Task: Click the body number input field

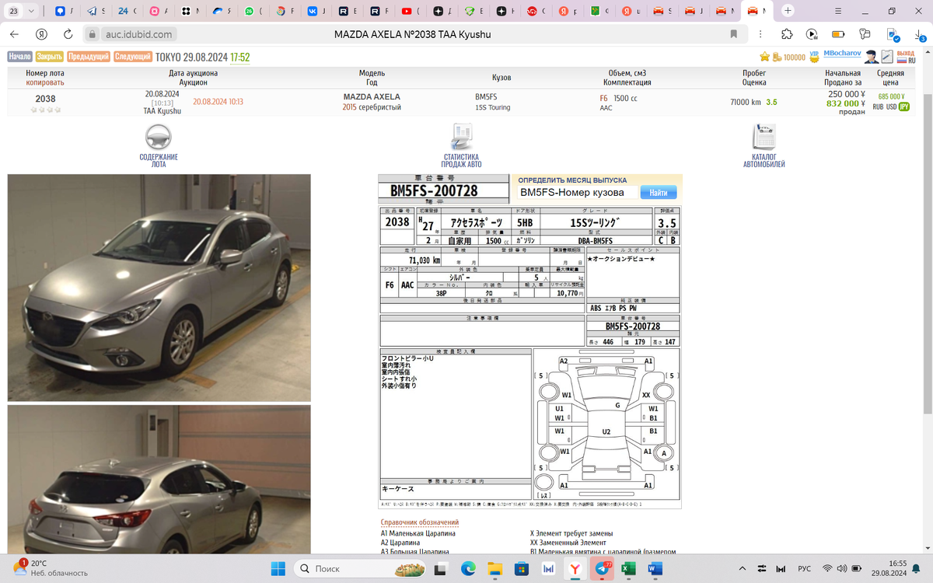Action: tap(578, 193)
